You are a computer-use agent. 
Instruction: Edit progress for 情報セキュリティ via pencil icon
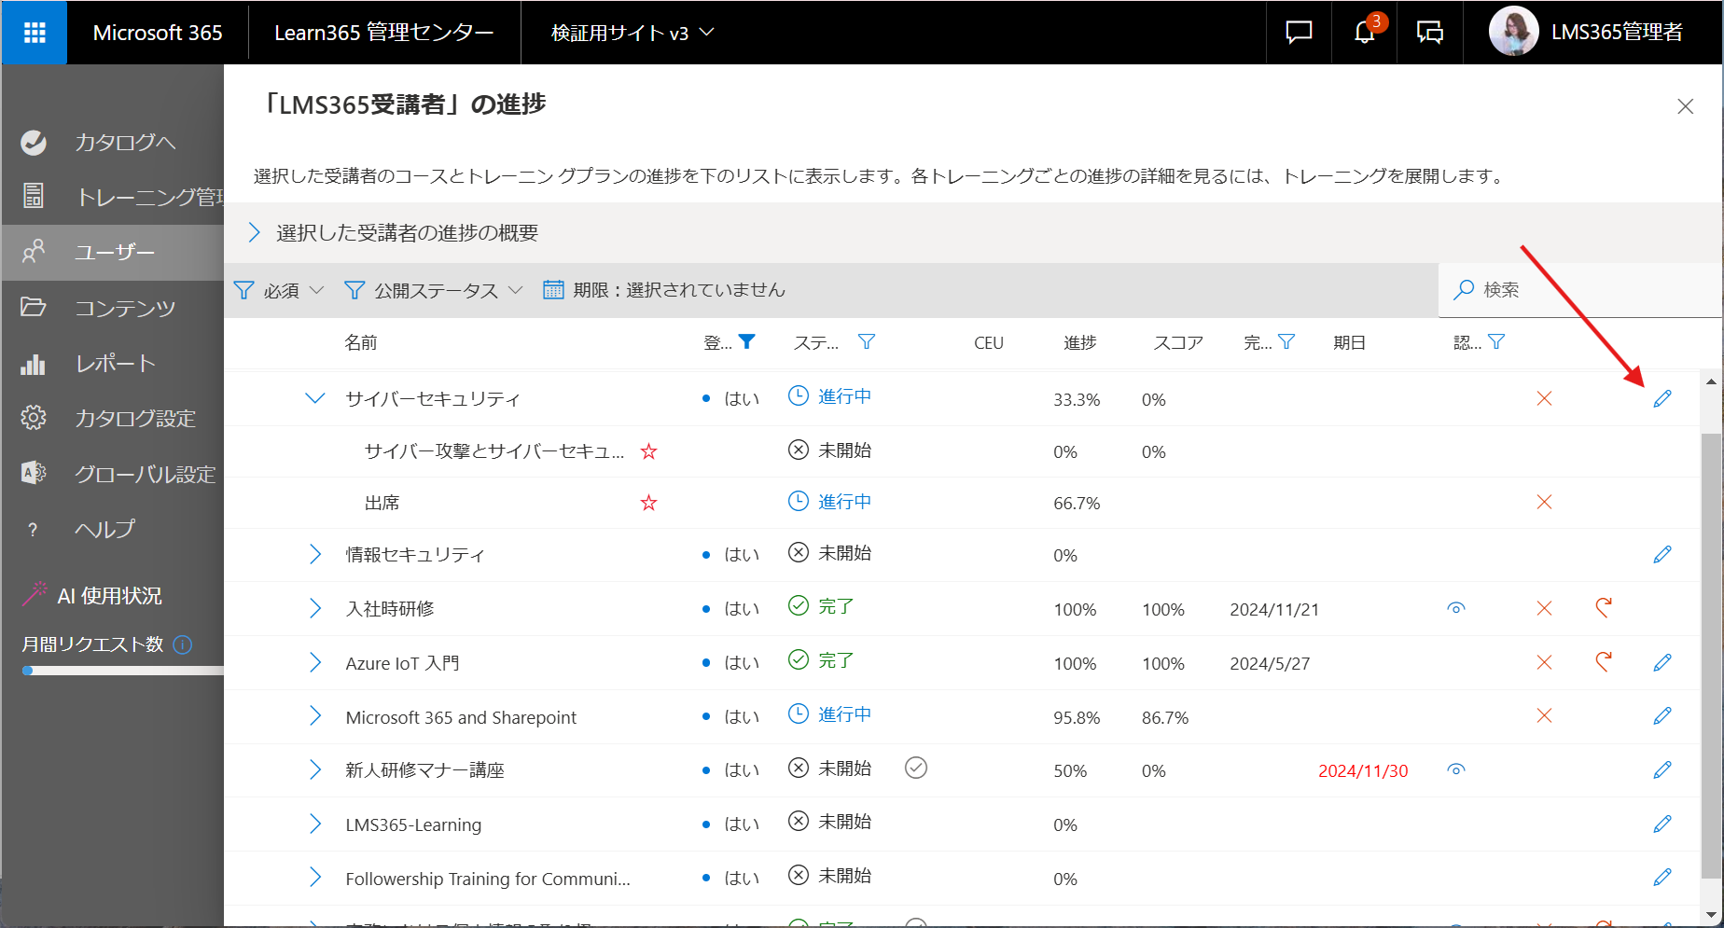pyautogui.click(x=1662, y=555)
